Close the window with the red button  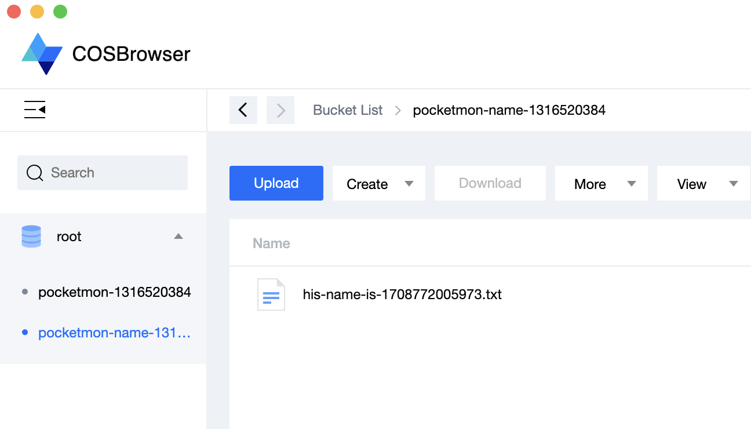pos(14,12)
